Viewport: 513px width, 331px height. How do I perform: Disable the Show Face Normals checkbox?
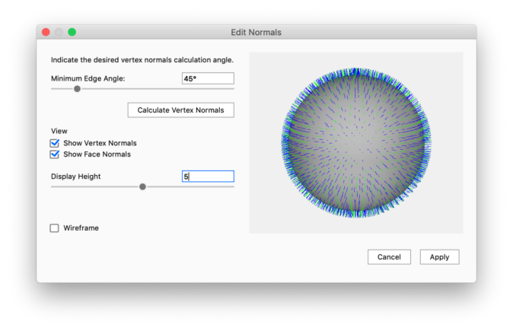tap(55, 154)
